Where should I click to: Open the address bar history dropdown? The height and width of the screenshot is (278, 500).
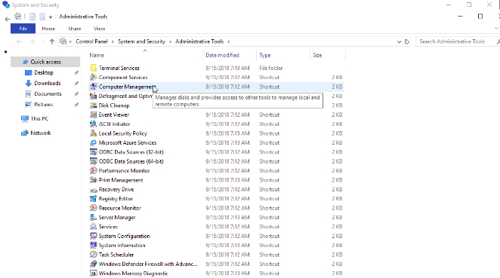399,41
